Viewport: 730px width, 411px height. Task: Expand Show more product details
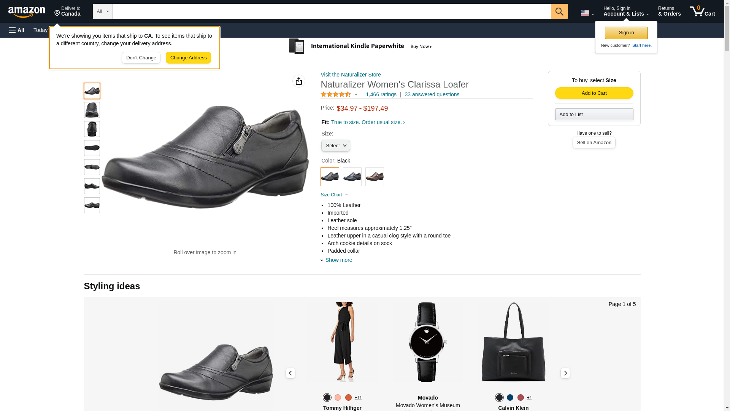coord(338,260)
